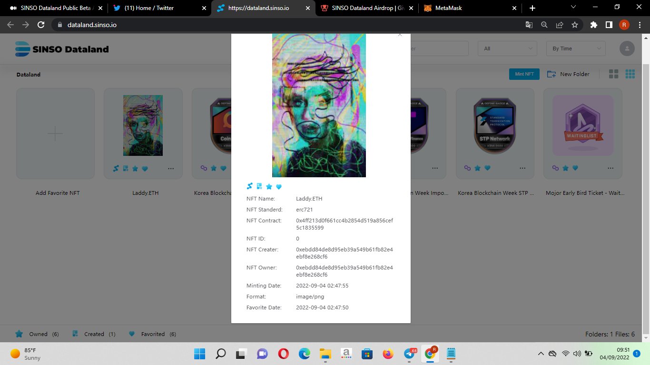Click the created-document icon in NFT details popup
Image resolution: width=650 pixels, height=365 pixels.
pyautogui.click(x=259, y=186)
